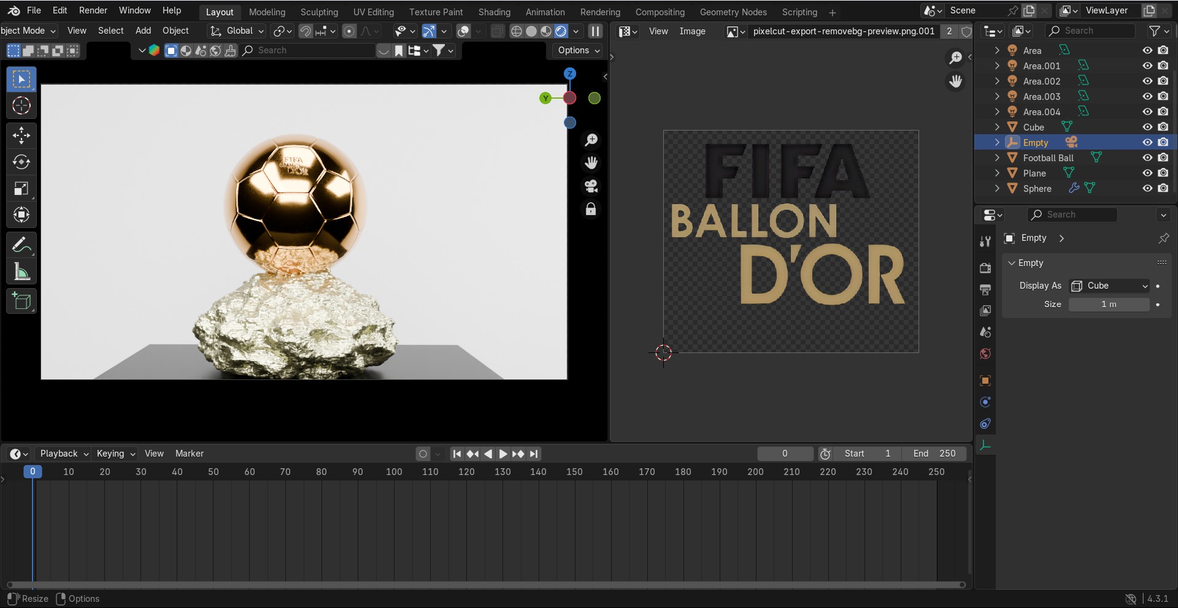Open the image editor Image menu
The image size is (1178, 608).
pyautogui.click(x=692, y=31)
